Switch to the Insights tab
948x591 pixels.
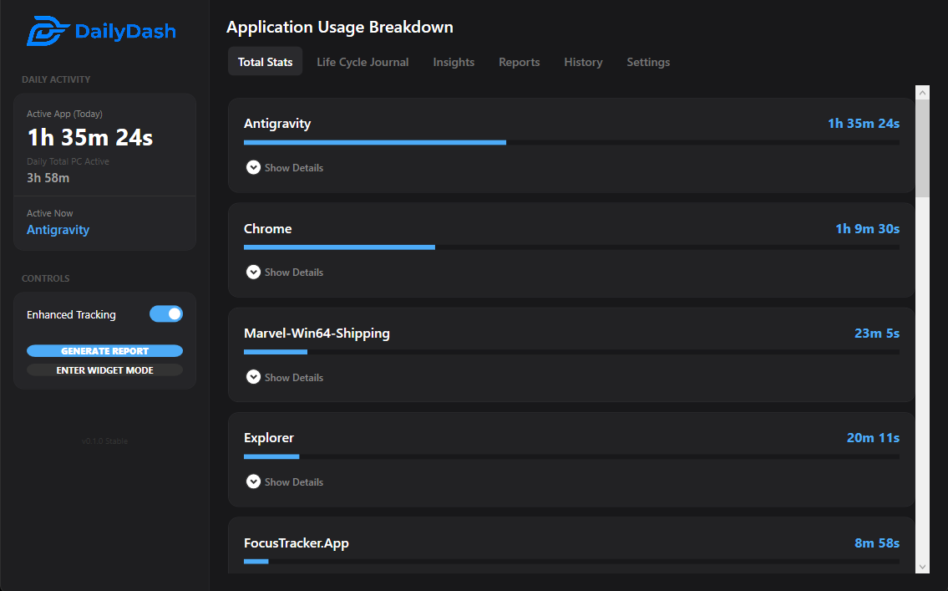pos(454,62)
